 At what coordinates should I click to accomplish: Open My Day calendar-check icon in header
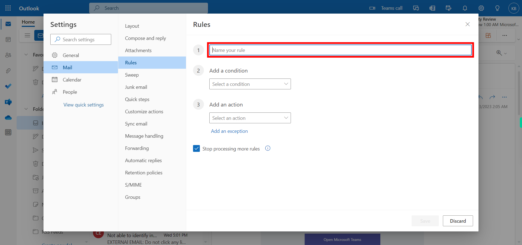(449, 8)
